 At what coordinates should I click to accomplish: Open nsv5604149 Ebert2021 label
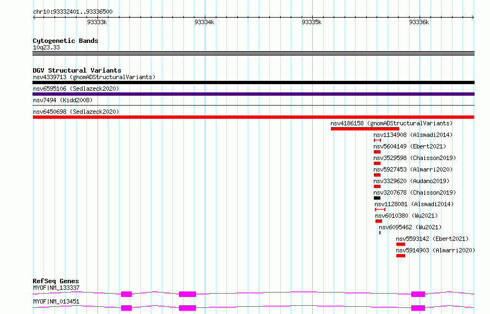pyautogui.click(x=410, y=146)
